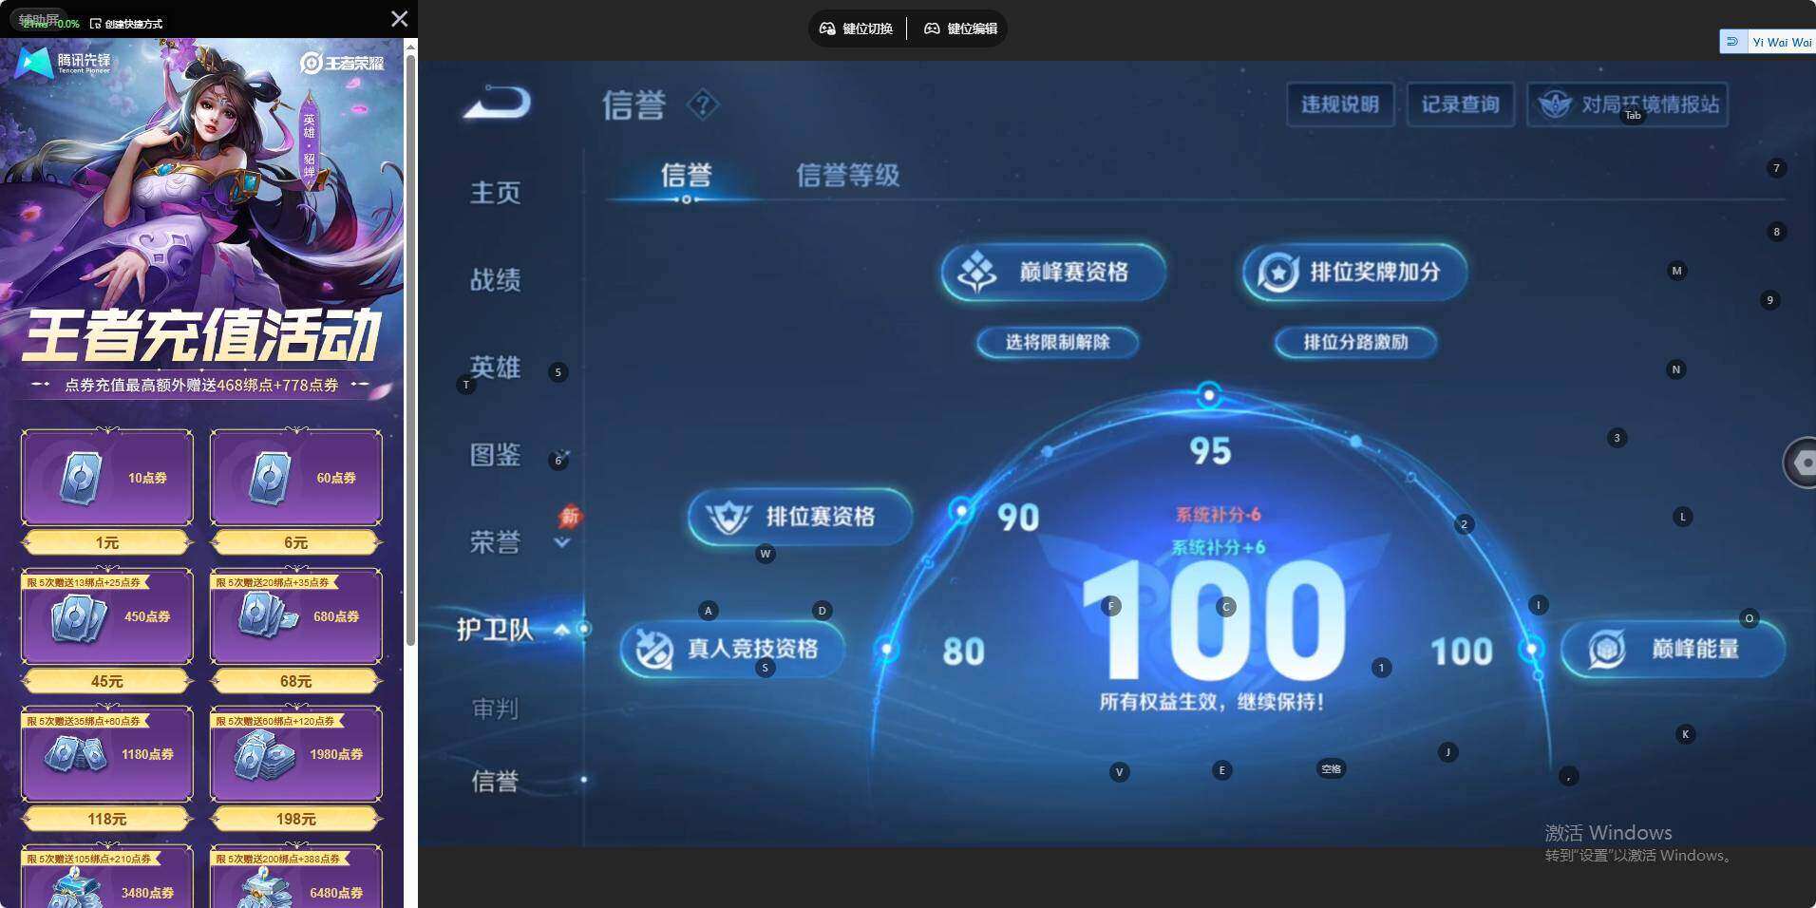This screenshot has width=1816, height=908.
Task: Click the 118元 price button
Action: tap(107, 819)
